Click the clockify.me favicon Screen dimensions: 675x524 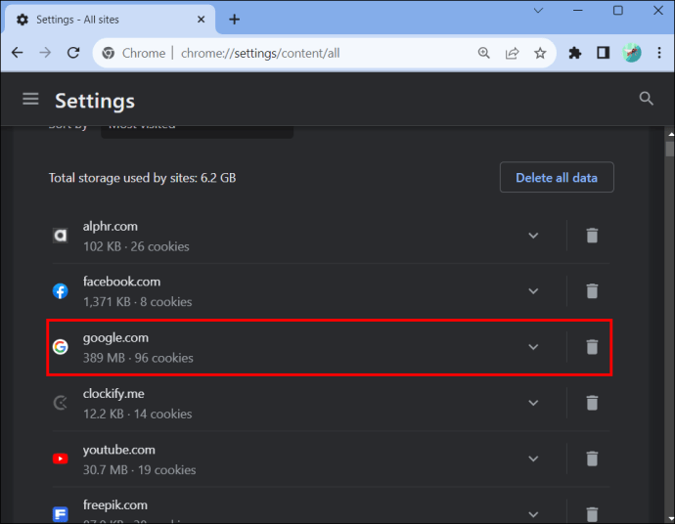pos(61,403)
